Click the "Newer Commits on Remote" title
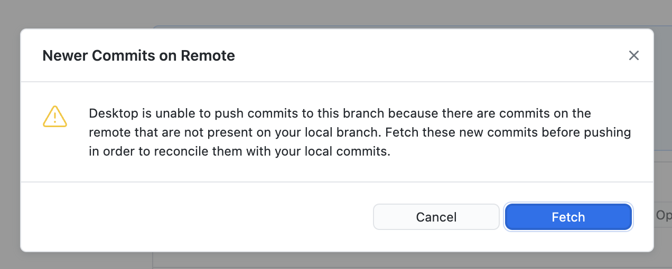This screenshot has width=672, height=269. click(x=138, y=55)
